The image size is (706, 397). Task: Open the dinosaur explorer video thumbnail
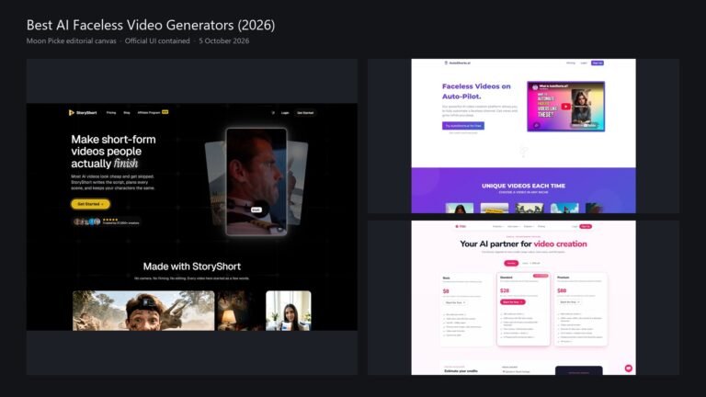pyautogui.click(x=143, y=311)
